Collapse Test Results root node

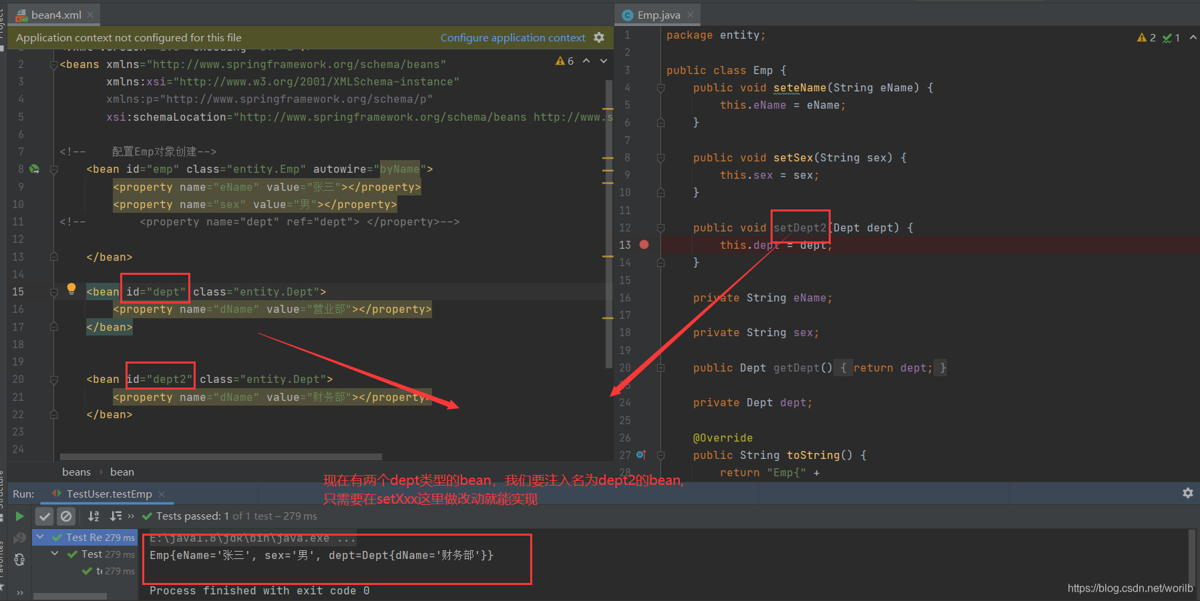40,537
